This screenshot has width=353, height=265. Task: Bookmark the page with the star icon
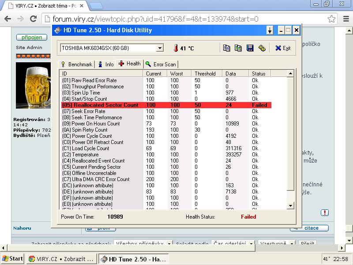coord(331,19)
